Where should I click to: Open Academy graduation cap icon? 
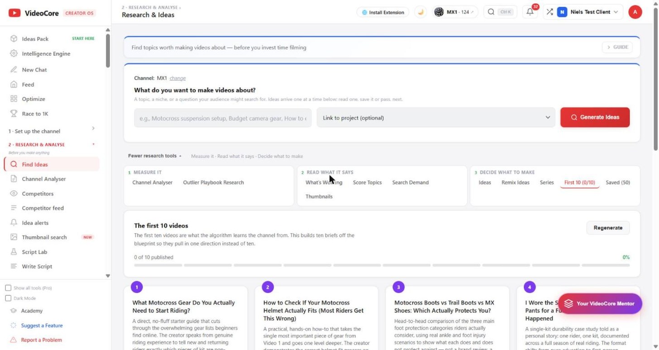click(x=14, y=311)
